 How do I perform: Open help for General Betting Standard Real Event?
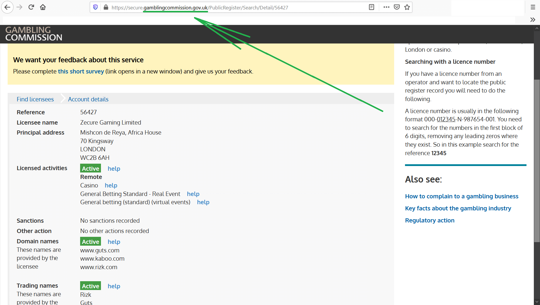click(x=193, y=194)
